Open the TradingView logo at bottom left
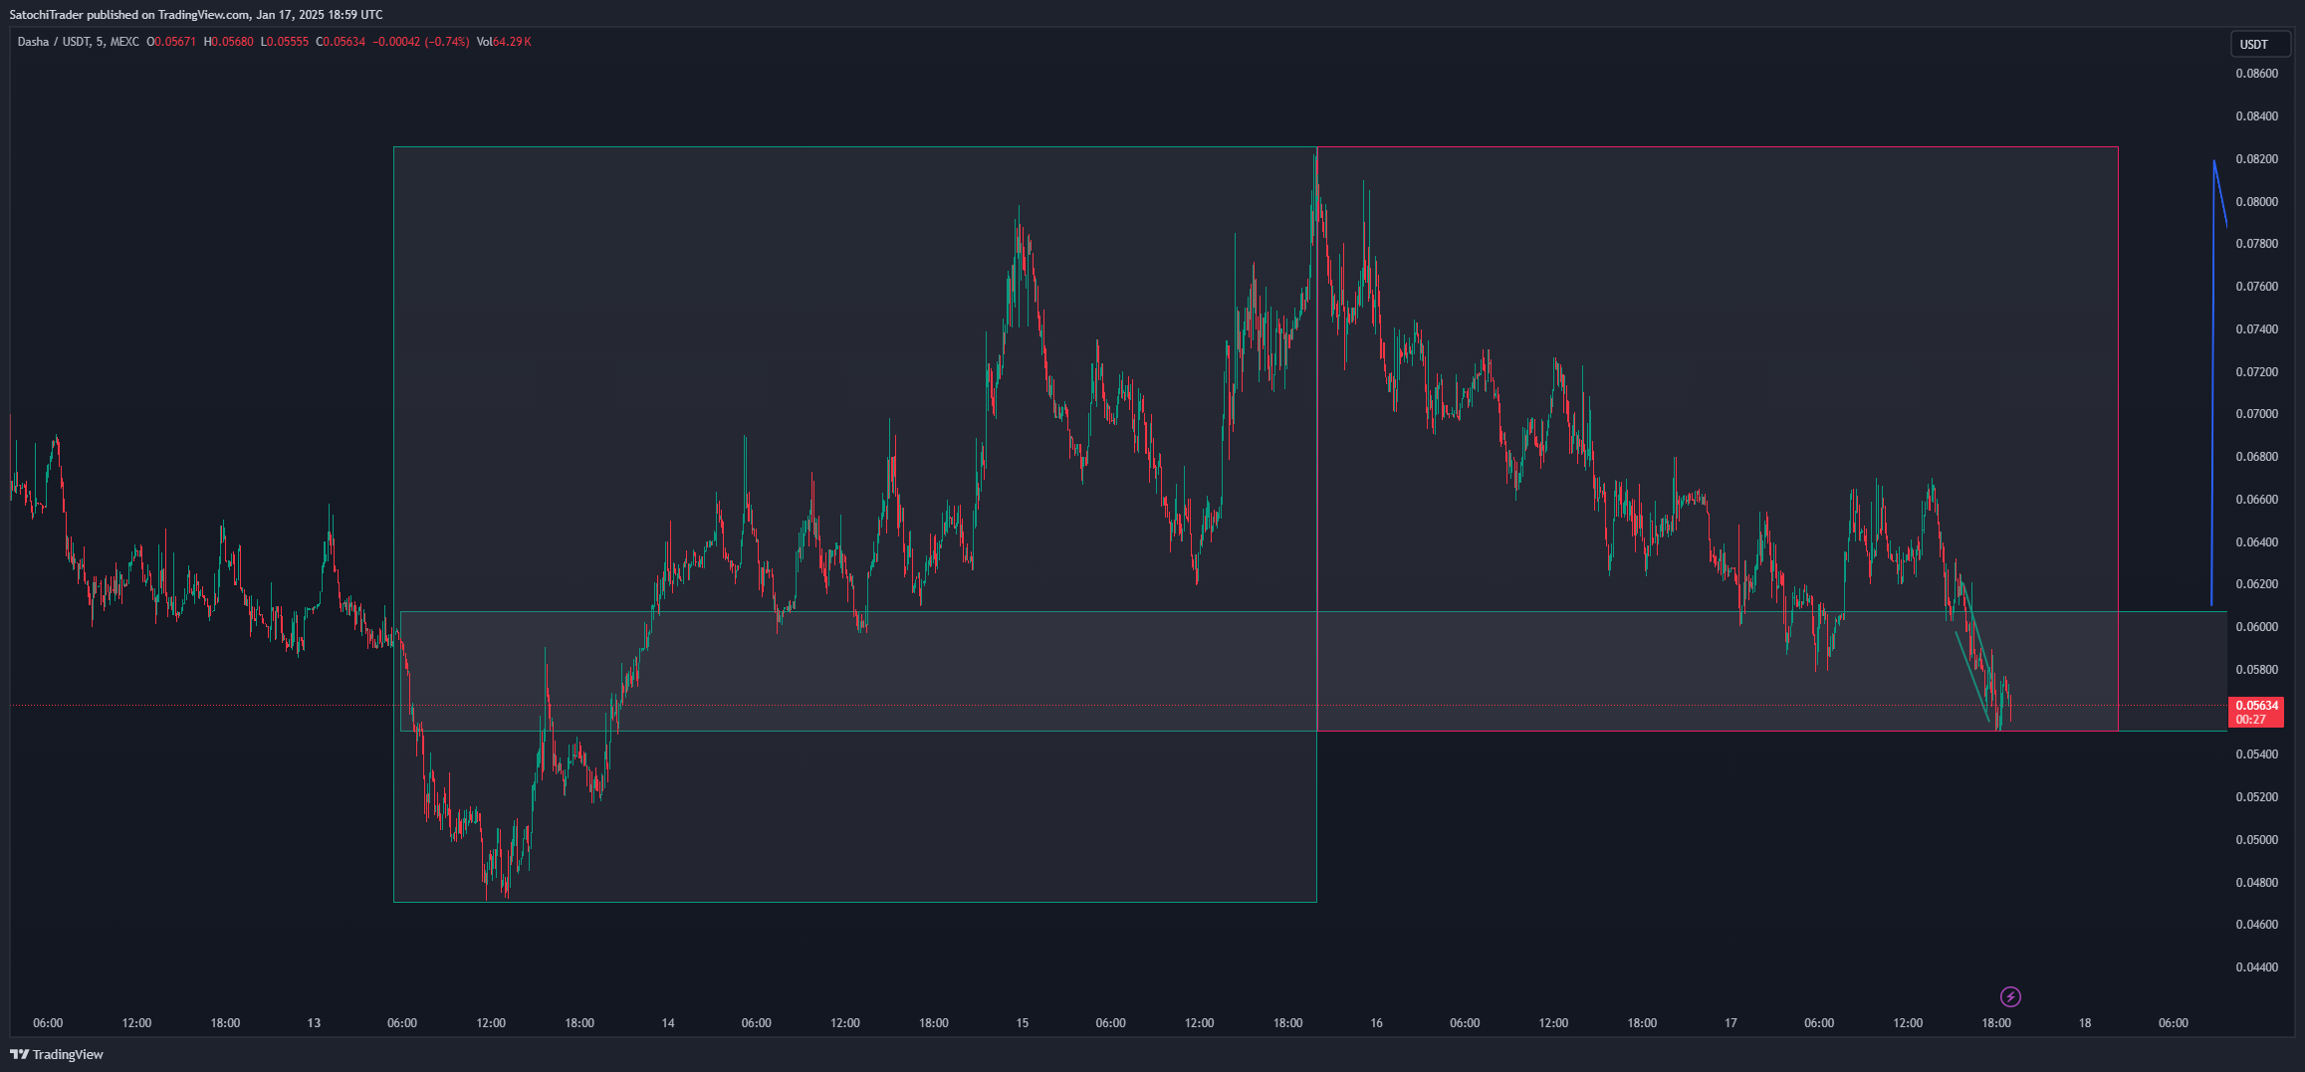Viewport: 2305px width, 1072px height. (x=57, y=1054)
